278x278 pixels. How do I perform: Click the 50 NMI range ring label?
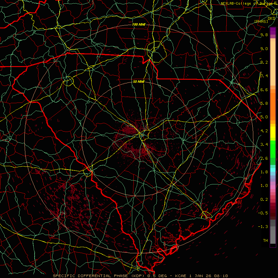pyautogui.click(x=139, y=82)
